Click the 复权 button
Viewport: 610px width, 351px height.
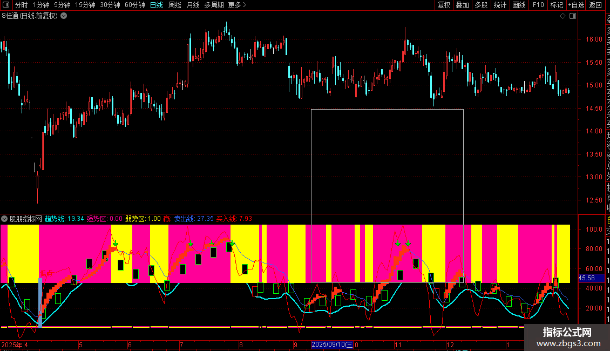pos(444,5)
